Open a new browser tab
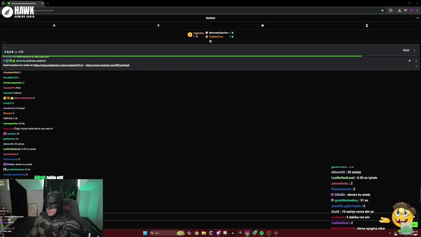Image resolution: width=421 pixels, height=237 pixels. click(x=48, y=3)
